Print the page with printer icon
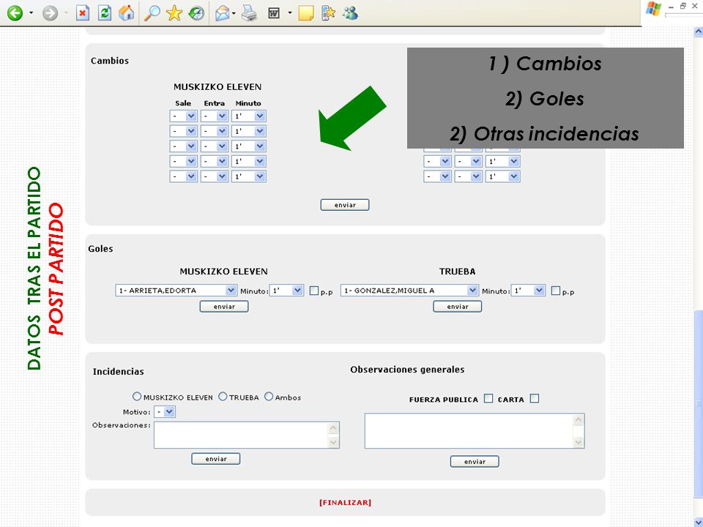703x527 pixels. pos(249,13)
